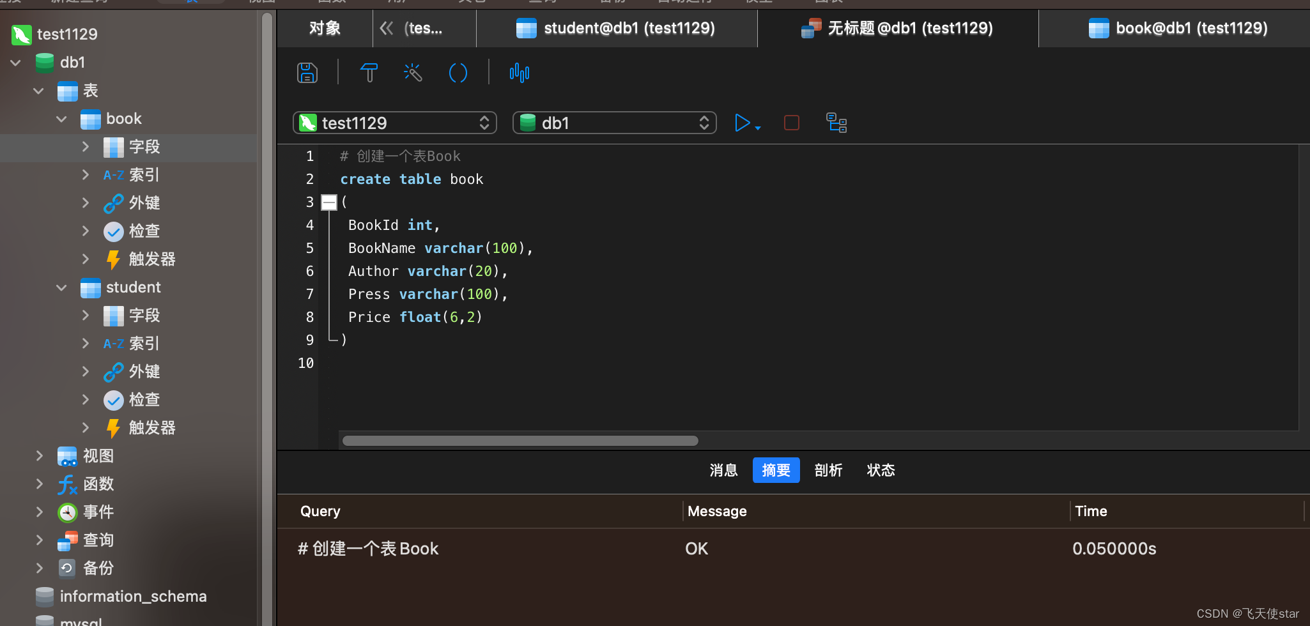
Task: Click the 视图 views icon
Action: 68,456
